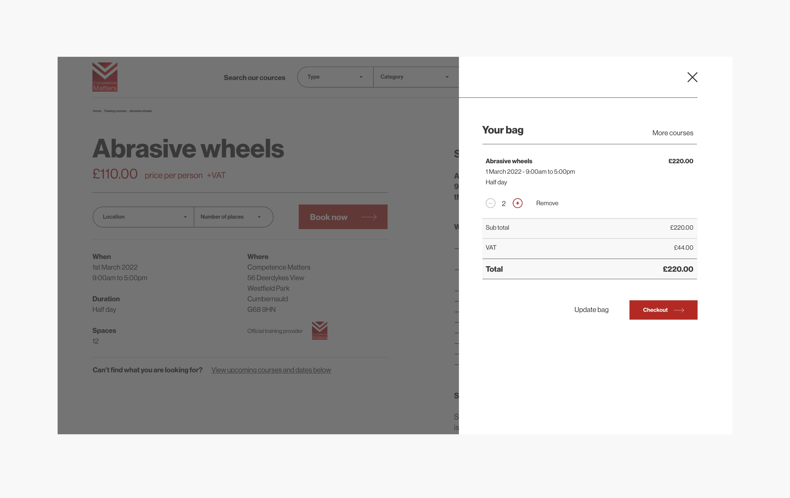Click the Official training provider logo
Viewport: 790px width, 498px height.
[x=320, y=331]
